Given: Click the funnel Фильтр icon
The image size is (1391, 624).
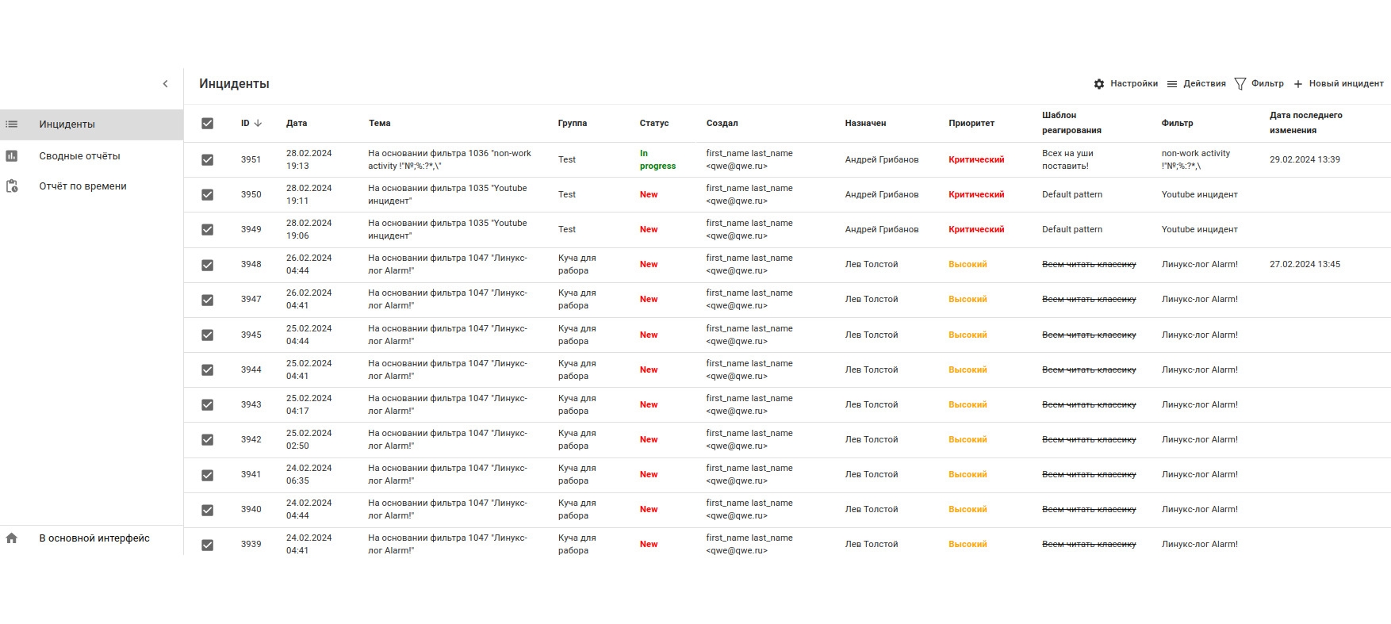Looking at the screenshot, I should tap(1240, 84).
